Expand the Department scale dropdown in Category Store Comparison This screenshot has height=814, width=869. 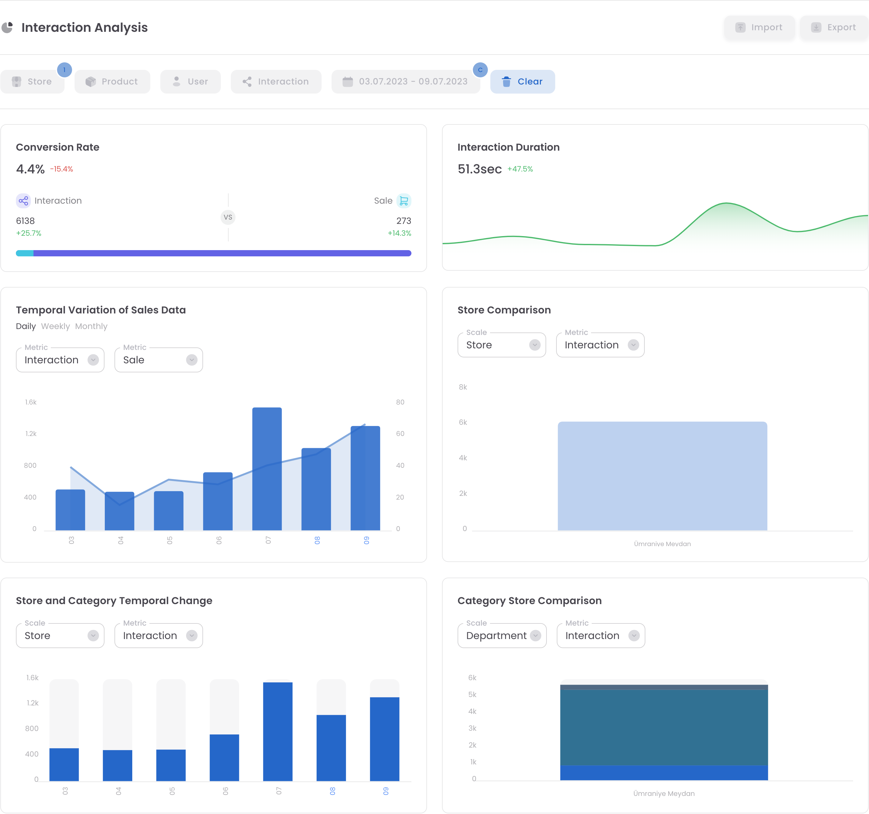pyautogui.click(x=501, y=635)
